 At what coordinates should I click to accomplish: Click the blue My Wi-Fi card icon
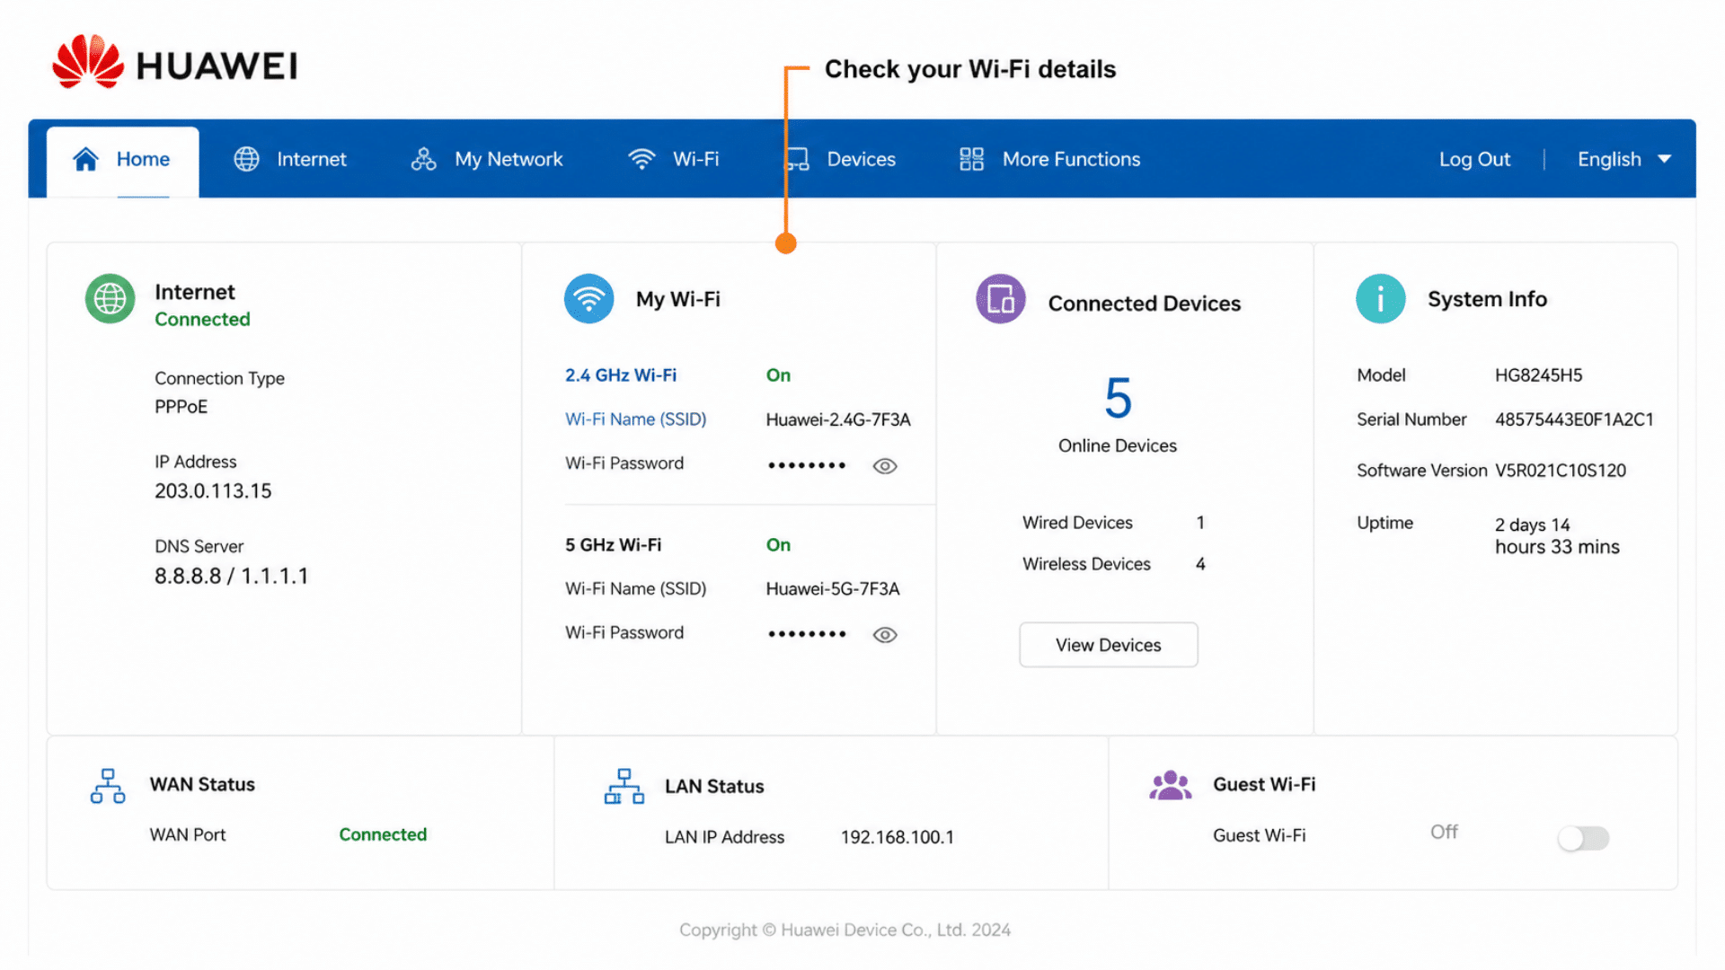(588, 299)
